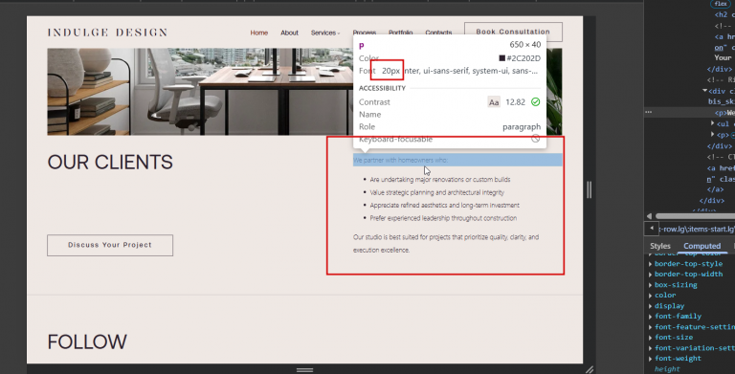
Task: Click breadcrumb scroll-left arrow button
Action: pos(652,229)
